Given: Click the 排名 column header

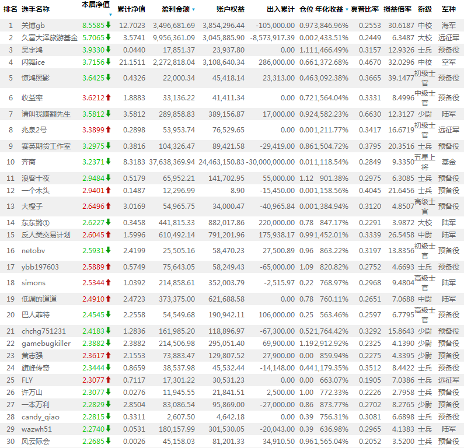Looking at the screenshot, I should [11, 9].
